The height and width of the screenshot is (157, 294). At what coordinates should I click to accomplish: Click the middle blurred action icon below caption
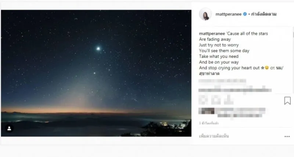[x=216, y=99]
